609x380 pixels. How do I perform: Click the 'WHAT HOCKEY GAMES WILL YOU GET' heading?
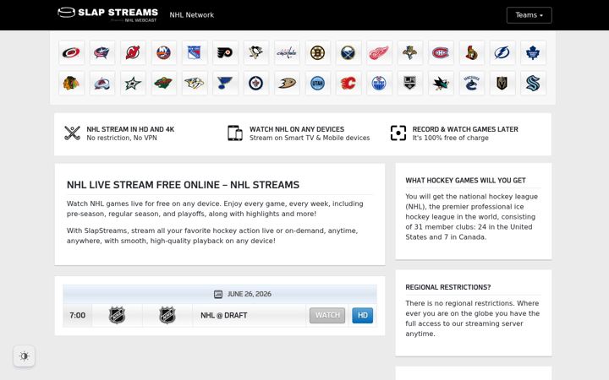466,181
